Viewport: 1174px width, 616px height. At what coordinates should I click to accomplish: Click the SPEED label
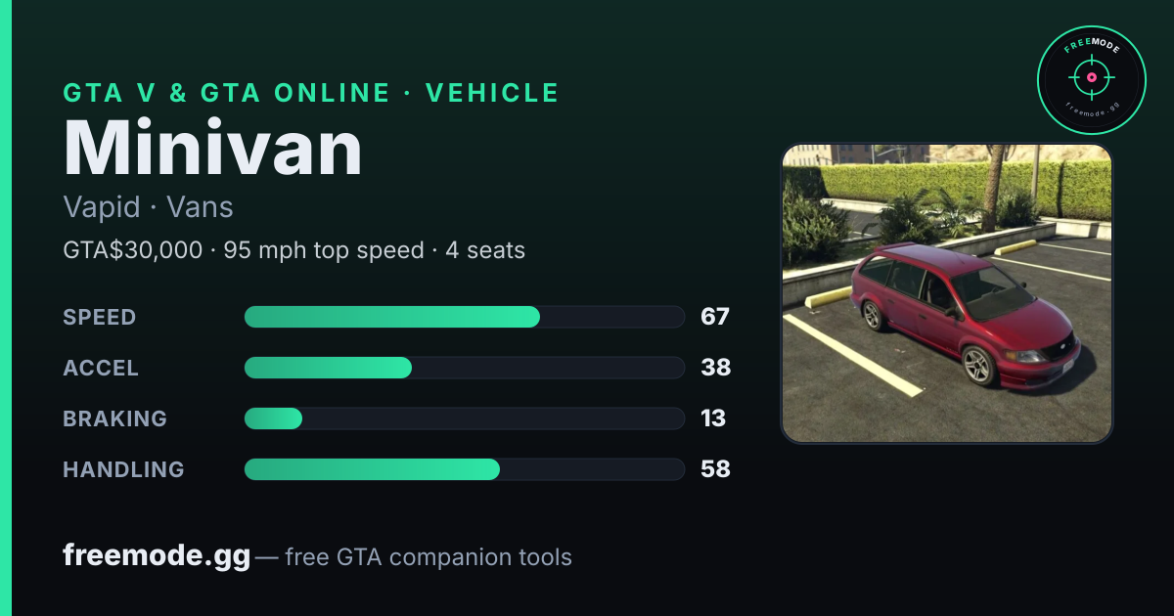[x=100, y=317]
